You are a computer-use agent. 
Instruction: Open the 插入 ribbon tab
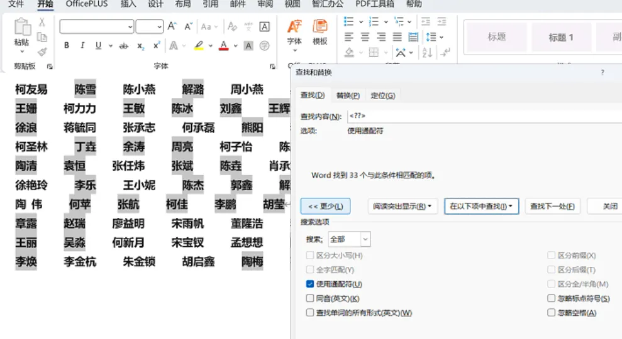128,4
